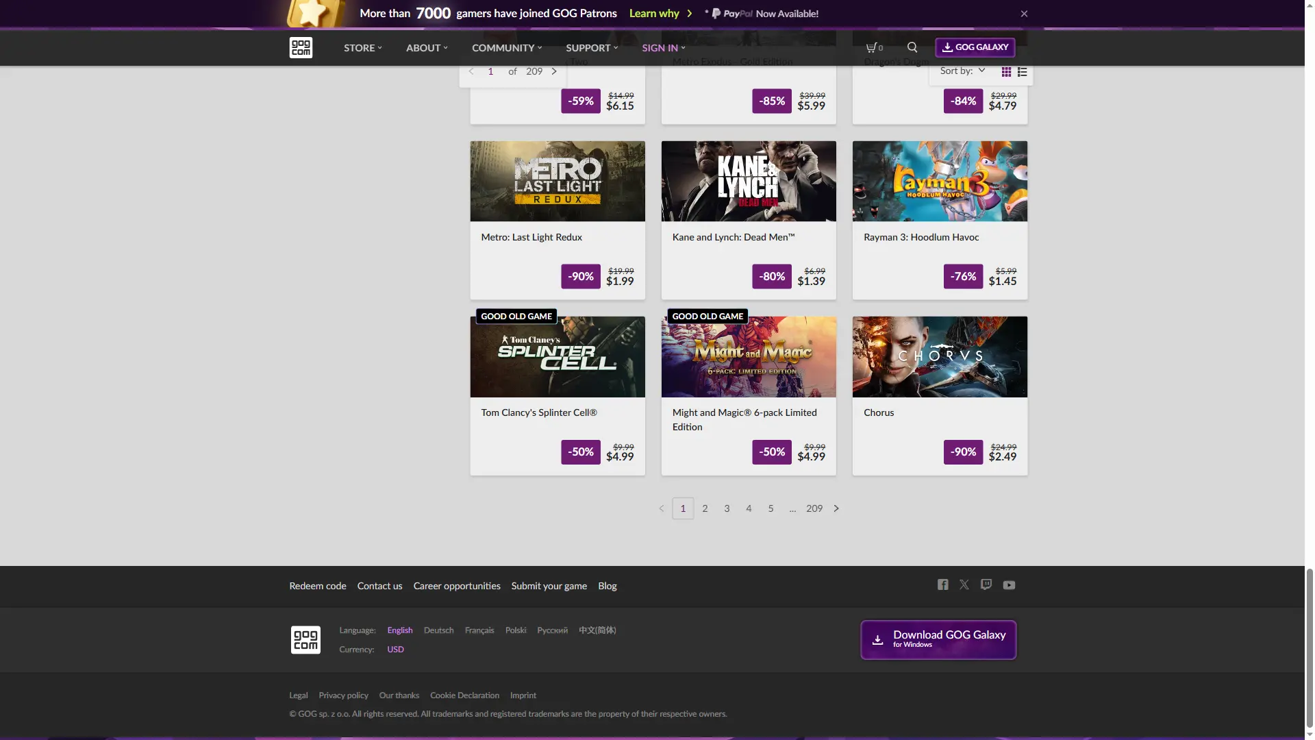Close the GOG Patrons banner
The width and height of the screenshot is (1315, 740).
(1024, 14)
